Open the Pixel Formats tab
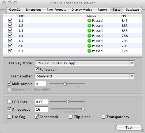Screen dimensions: 145x133 click(x=56, y=10)
